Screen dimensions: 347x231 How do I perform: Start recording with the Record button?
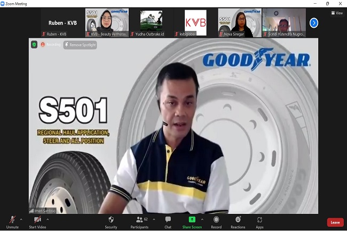coord(216,222)
